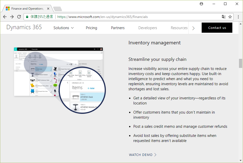Select the Finance and Operations tab
243x163 pixels.
click(x=27, y=9)
